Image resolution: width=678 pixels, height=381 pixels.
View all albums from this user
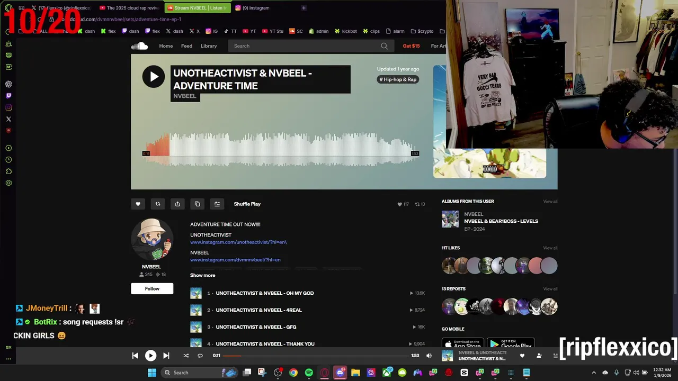point(550,202)
